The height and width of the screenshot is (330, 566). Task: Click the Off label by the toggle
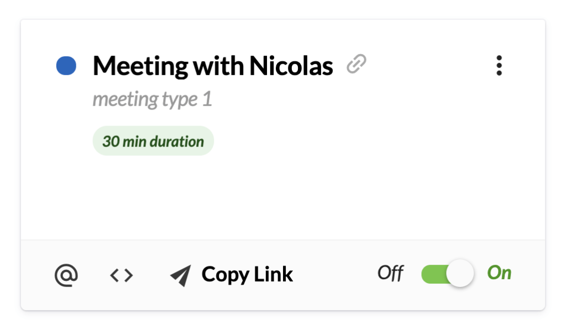click(390, 273)
